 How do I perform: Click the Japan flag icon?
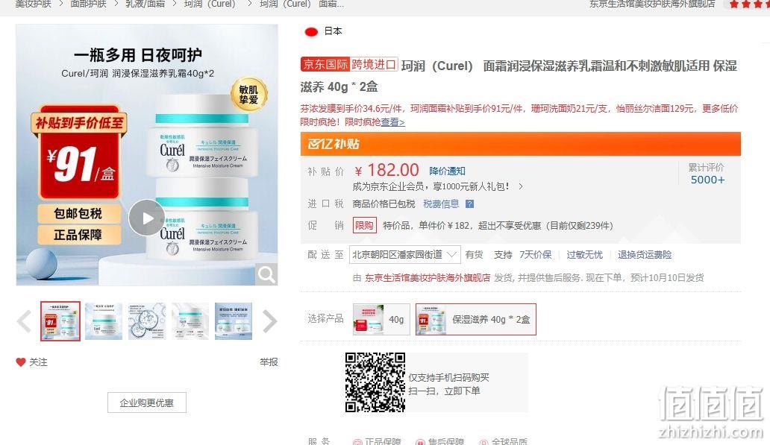(x=311, y=32)
